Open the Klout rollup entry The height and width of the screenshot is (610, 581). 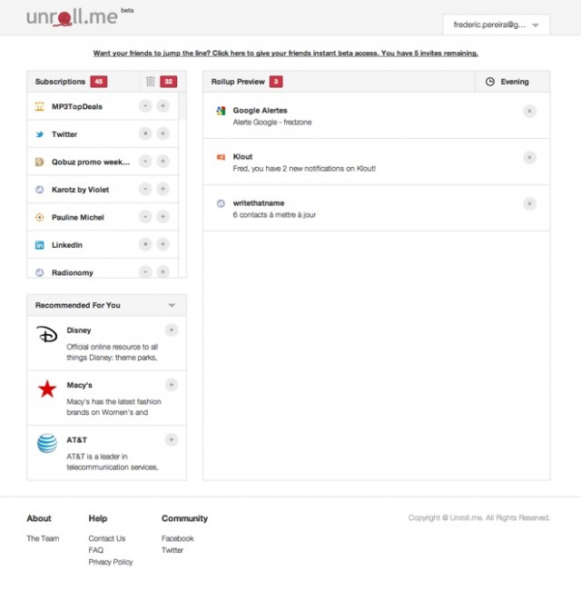pos(377,162)
